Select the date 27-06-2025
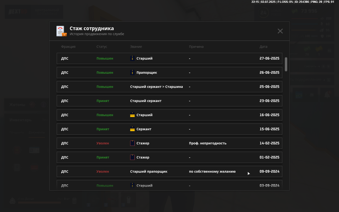 coord(269,58)
